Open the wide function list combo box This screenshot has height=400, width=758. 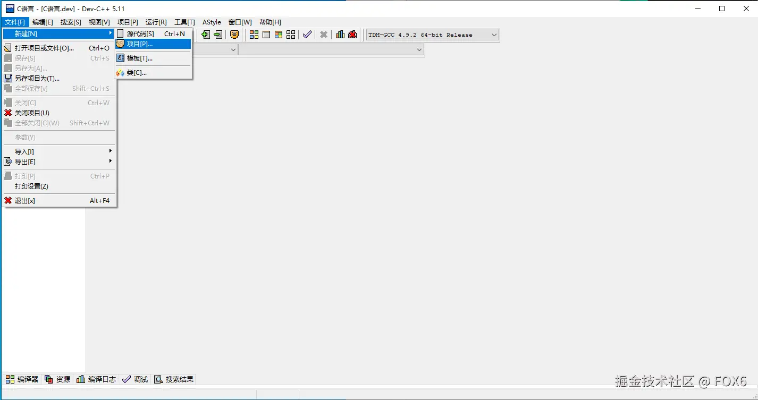pyautogui.click(x=331, y=49)
